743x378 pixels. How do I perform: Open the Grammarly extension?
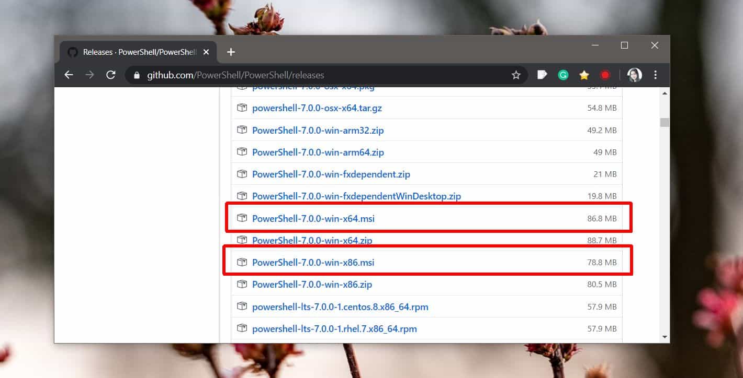(563, 75)
